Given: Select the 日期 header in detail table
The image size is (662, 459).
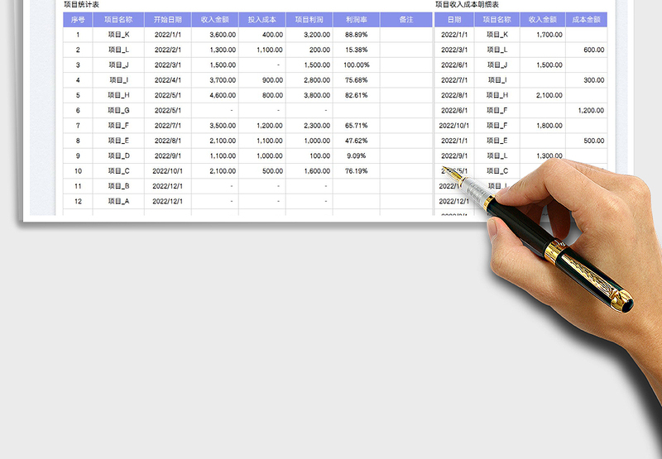Looking at the screenshot, I should [454, 19].
